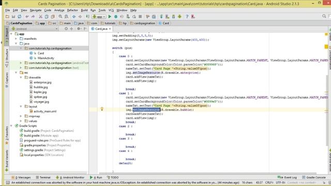Screen dimensions: 331x186
Task: Click the Redo arrow icon
Action: coord(33,17)
